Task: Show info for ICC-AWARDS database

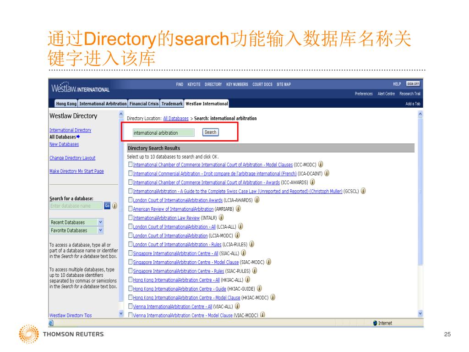Action: (x=312, y=182)
